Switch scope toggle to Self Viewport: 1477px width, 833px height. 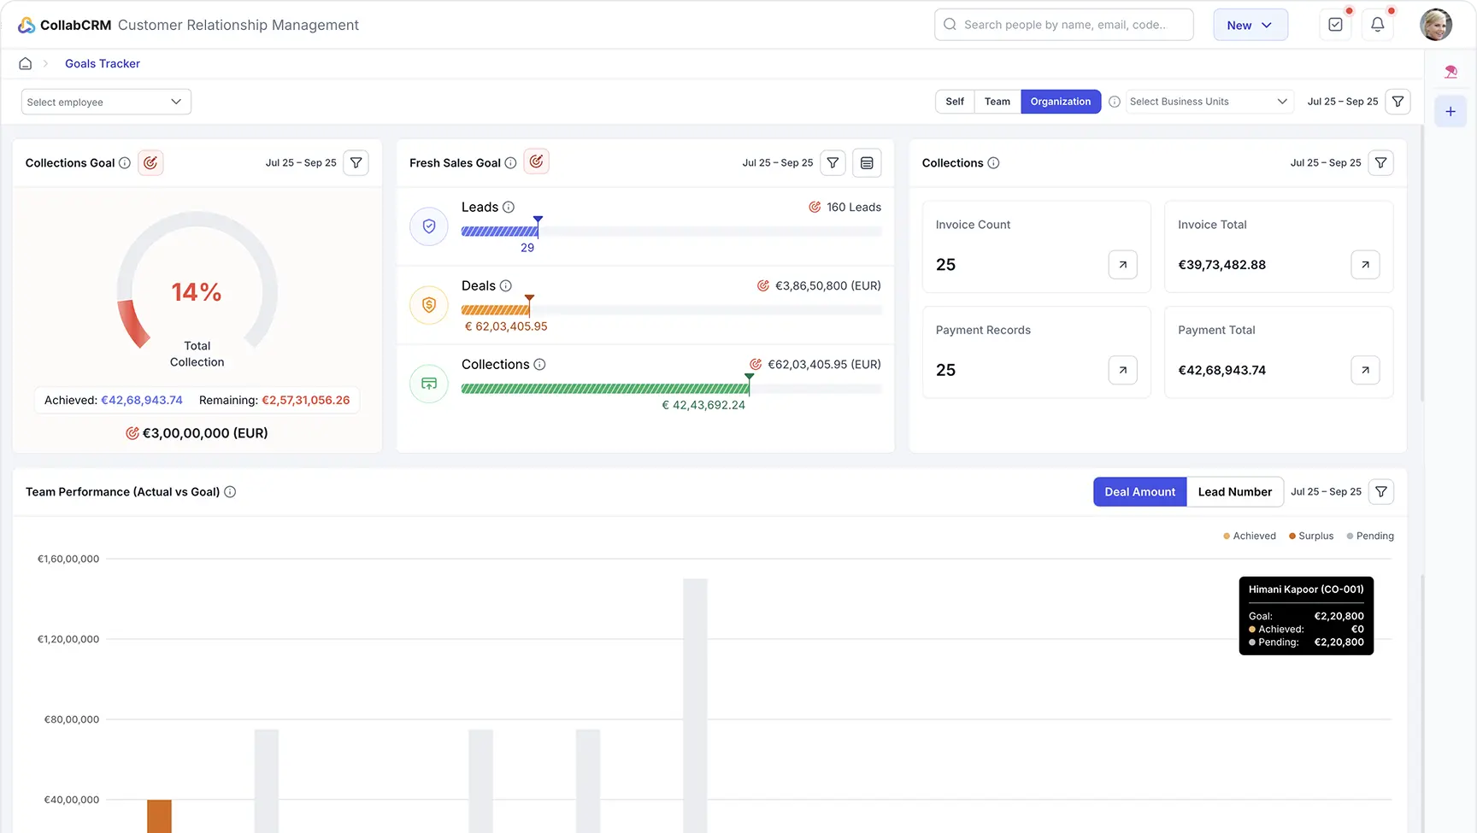click(955, 102)
